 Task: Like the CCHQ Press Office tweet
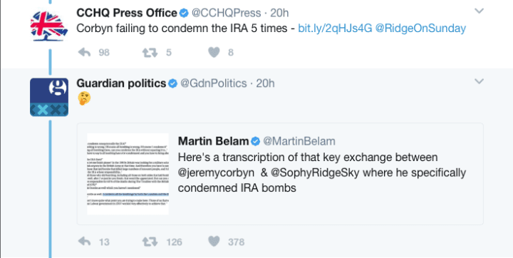click(214, 53)
